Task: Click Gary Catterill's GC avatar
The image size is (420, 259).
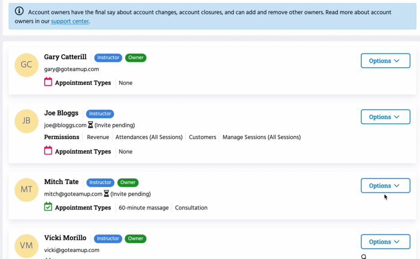Action: tap(26, 64)
